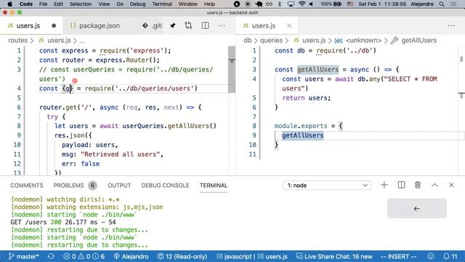Click routes in the left breadcrumb
465x262 pixels.
(x=17, y=41)
